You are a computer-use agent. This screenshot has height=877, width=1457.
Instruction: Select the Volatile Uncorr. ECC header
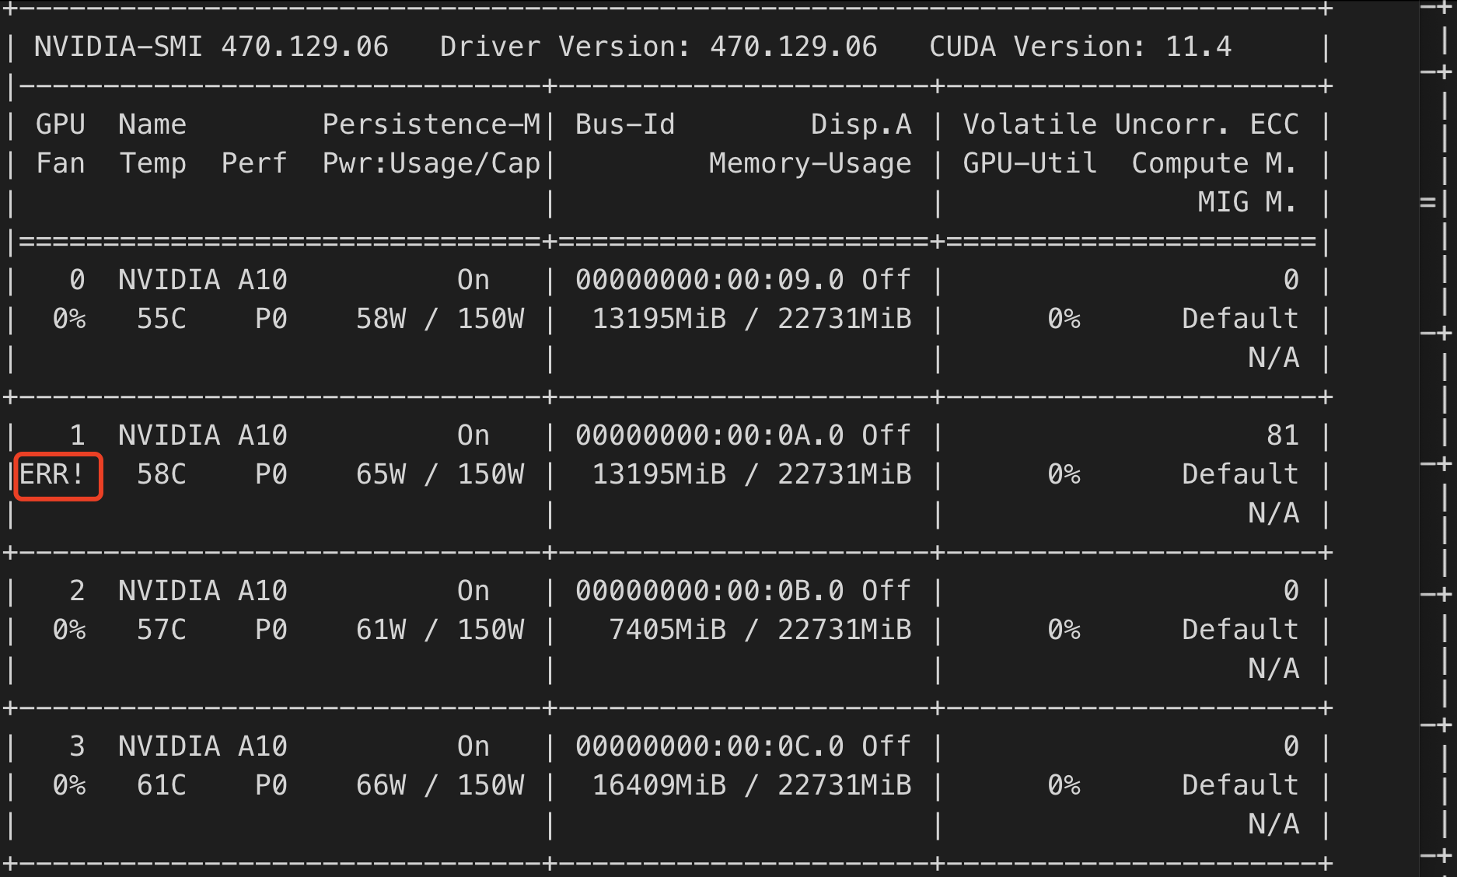pos(1131,124)
